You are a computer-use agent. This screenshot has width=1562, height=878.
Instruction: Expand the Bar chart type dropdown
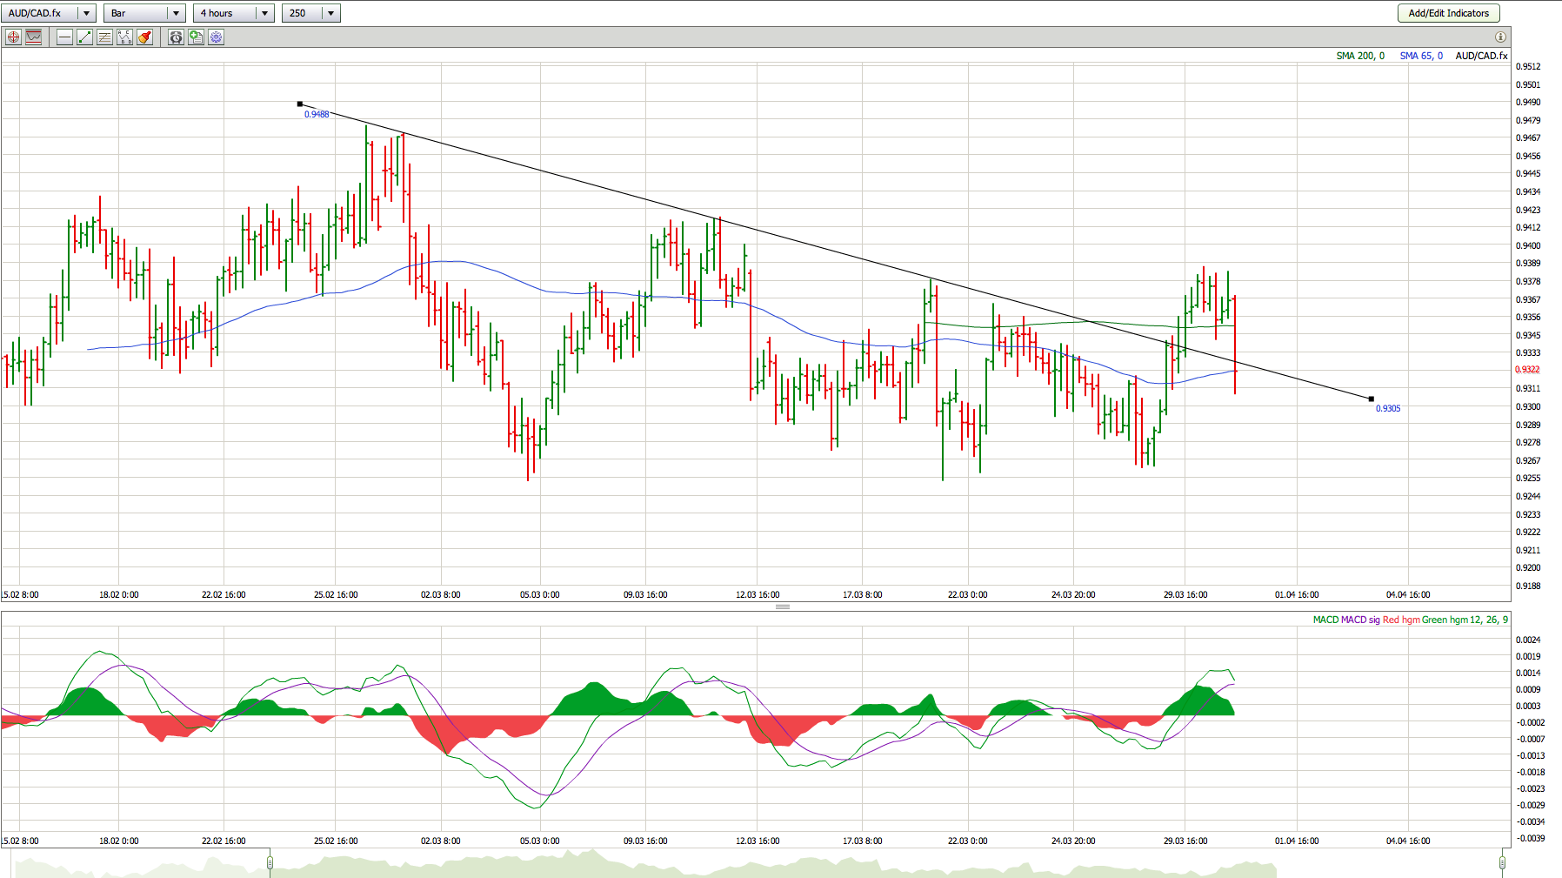(176, 13)
